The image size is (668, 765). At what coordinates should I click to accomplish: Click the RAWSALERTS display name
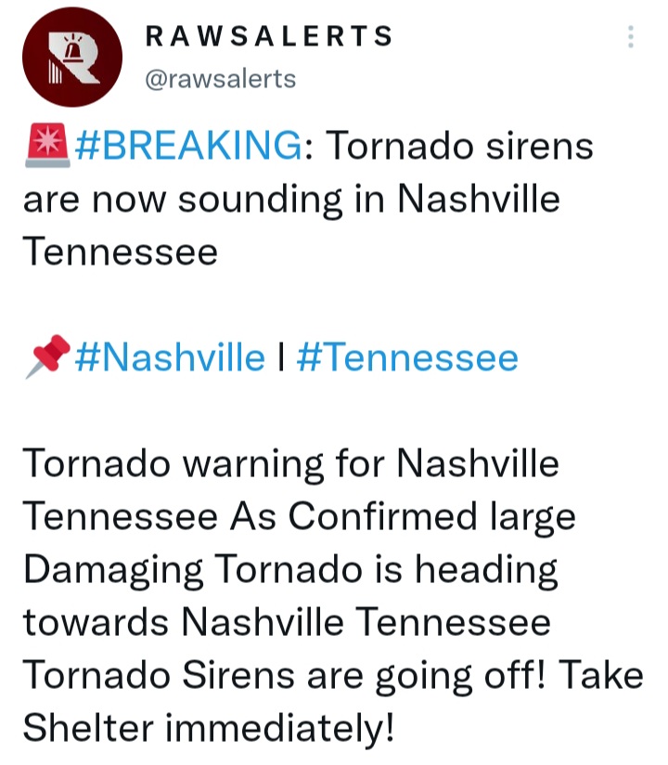(x=269, y=36)
